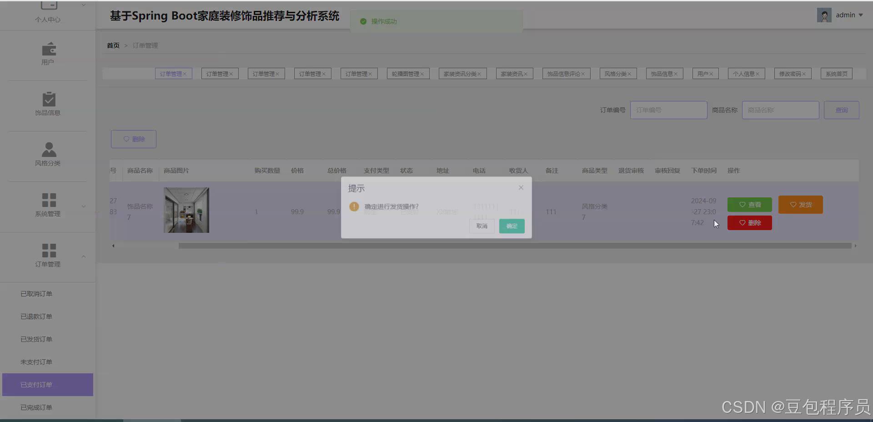
Task: Select 已发货订单 in the sidebar menu
Action: point(36,339)
